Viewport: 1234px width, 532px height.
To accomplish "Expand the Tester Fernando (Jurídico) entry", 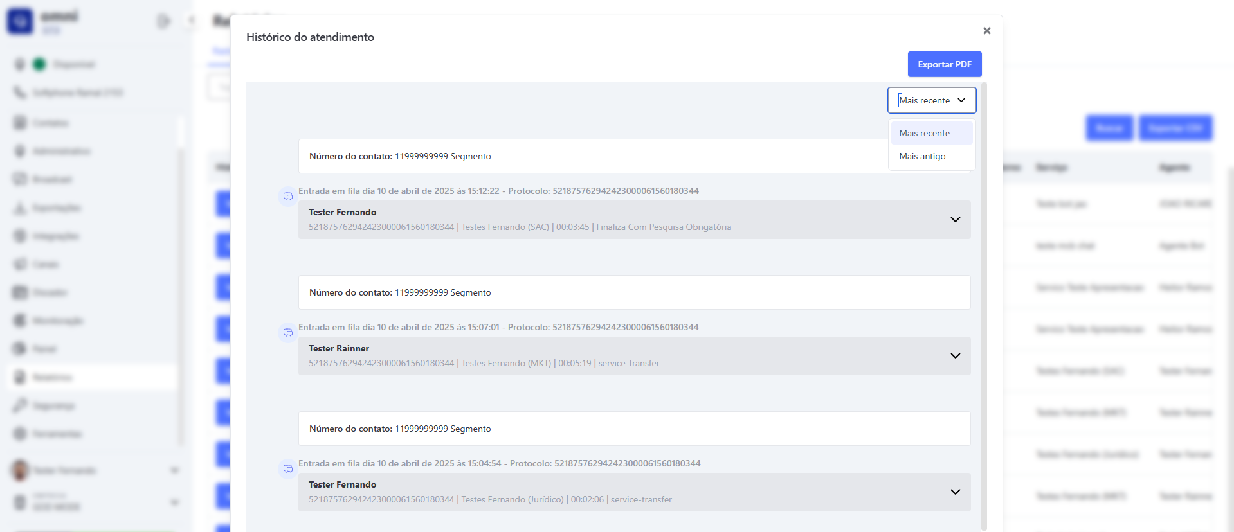I will pyautogui.click(x=955, y=492).
